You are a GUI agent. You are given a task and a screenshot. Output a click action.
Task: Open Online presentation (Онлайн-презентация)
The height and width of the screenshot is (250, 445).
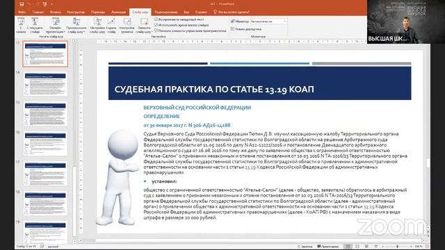point(56,25)
